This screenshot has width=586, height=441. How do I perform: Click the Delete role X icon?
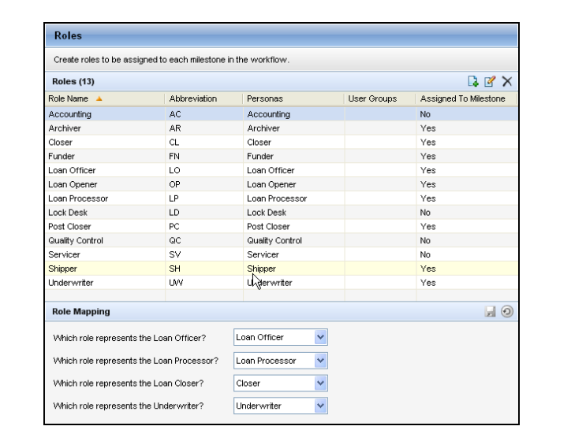(x=508, y=82)
